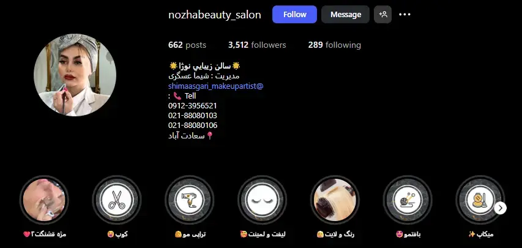Screen dimensions: 522x248
Task: Open the first lash photo highlight
Action: (44, 200)
